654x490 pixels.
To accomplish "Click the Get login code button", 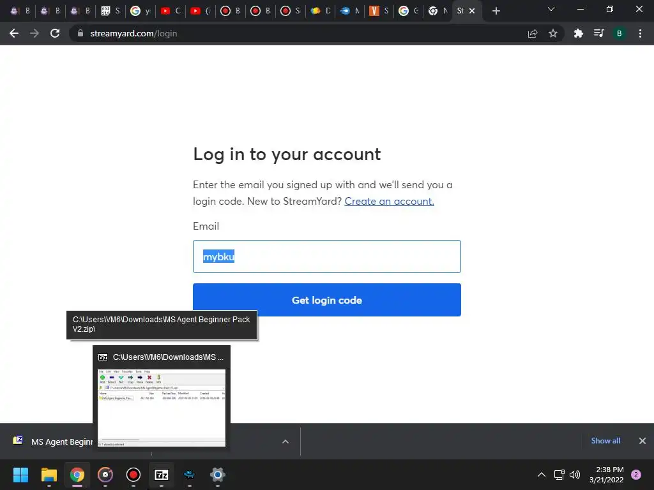I will click(x=326, y=300).
